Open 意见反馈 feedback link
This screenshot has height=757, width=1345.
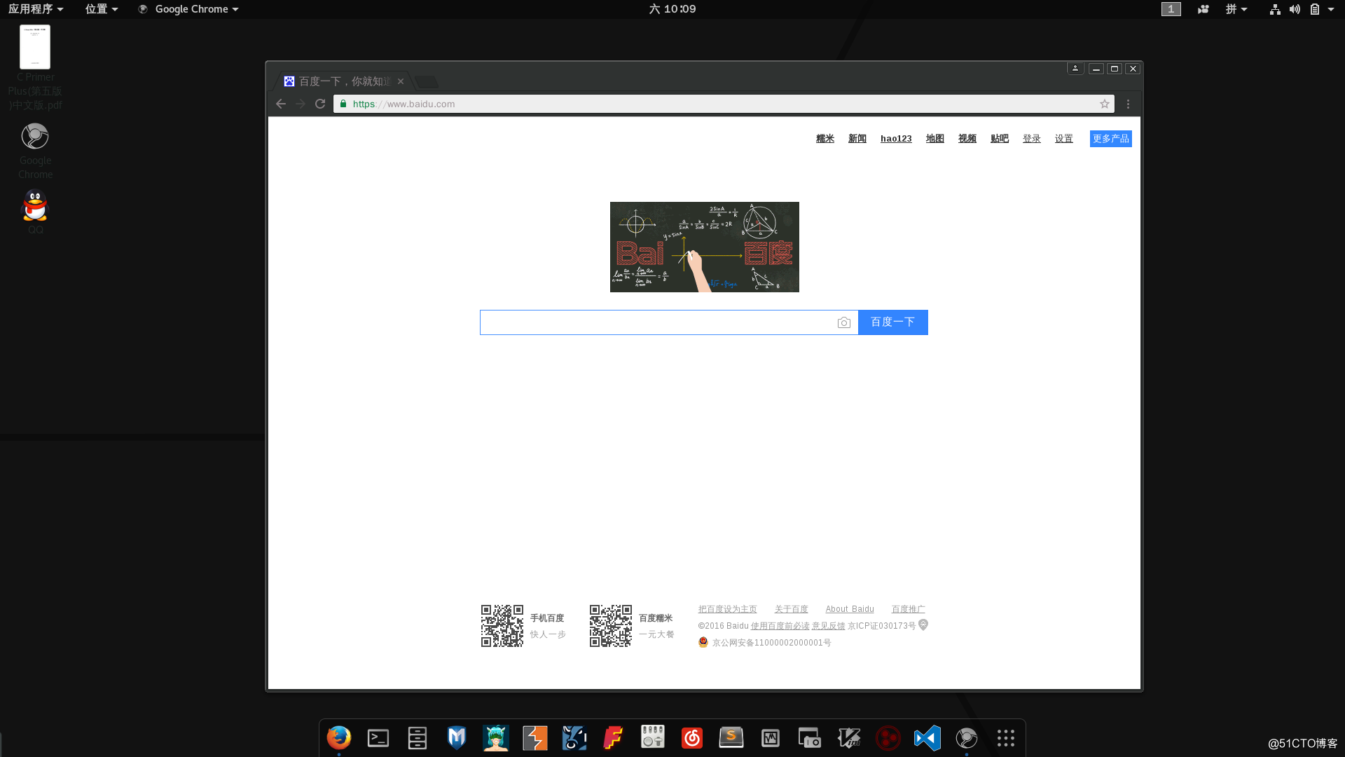click(829, 626)
